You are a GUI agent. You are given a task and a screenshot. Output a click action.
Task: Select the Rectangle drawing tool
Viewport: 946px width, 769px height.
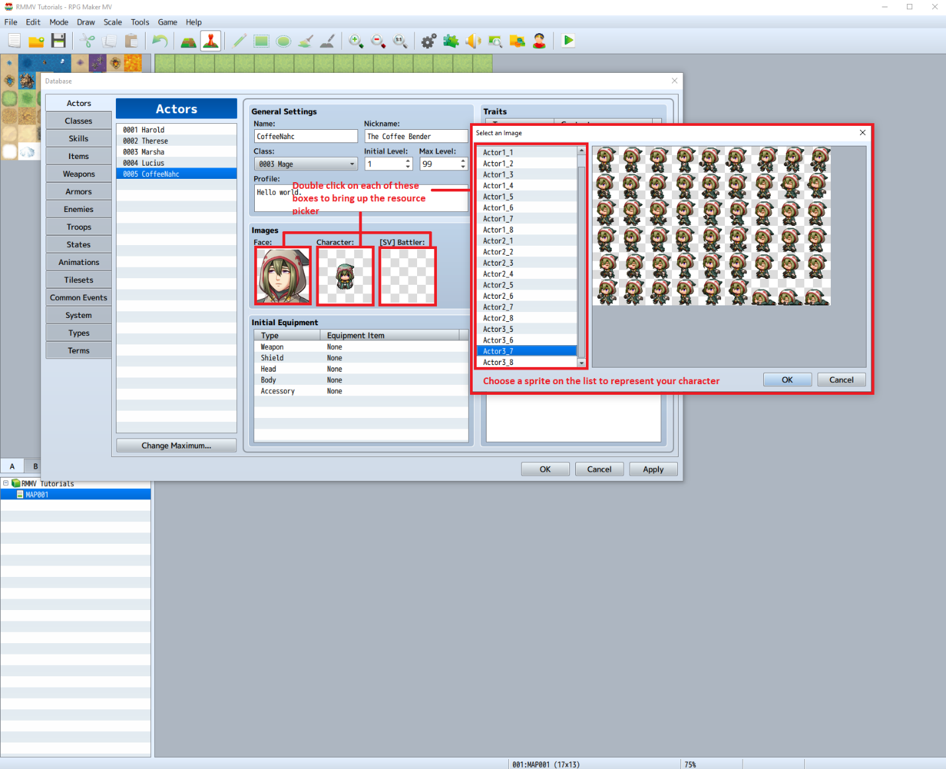click(261, 41)
